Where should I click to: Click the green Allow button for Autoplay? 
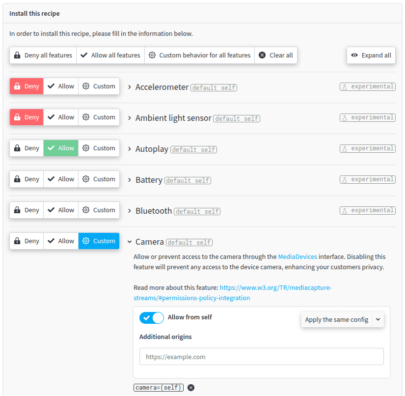click(61, 148)
